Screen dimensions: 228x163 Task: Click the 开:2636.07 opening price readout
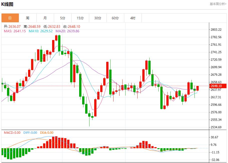(12, 27)
